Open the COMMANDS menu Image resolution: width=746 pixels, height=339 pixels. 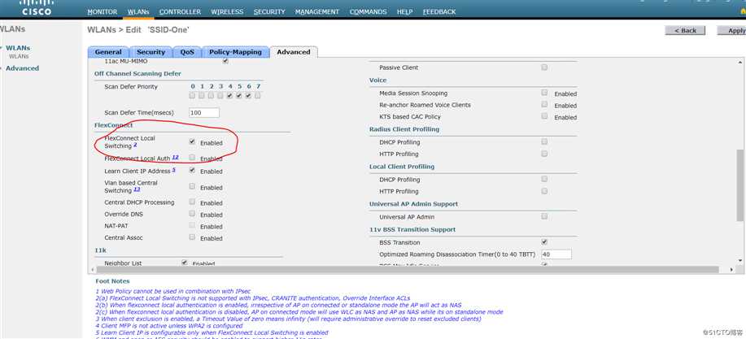pos(368,12)
